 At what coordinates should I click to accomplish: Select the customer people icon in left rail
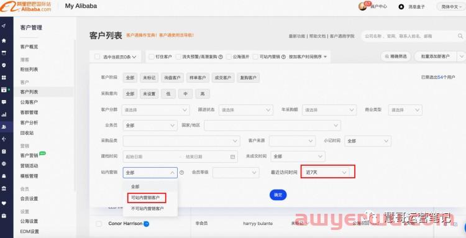[x=4, y=127]
